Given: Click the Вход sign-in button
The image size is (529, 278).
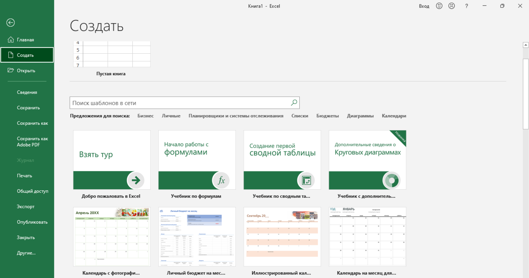Looking at the screenshot, I should pos(424,6).
